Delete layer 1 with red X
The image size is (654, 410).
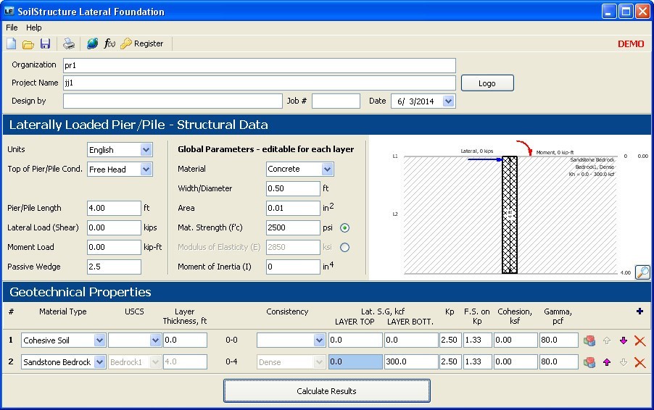tap(639, 341)
